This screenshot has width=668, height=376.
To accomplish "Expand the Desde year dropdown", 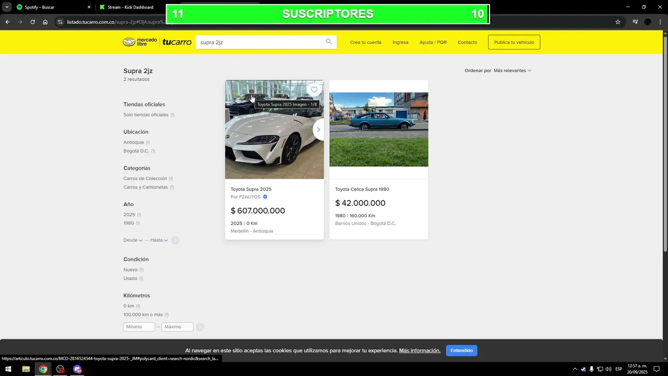I will tap(133, 240).
